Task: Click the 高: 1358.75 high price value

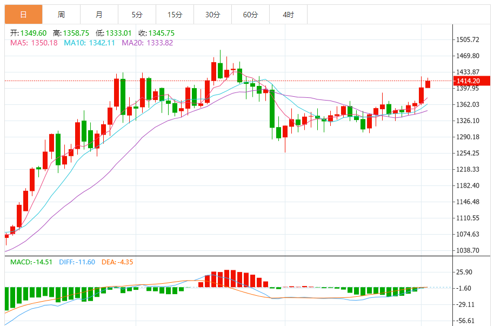Action: click(71, 33)
